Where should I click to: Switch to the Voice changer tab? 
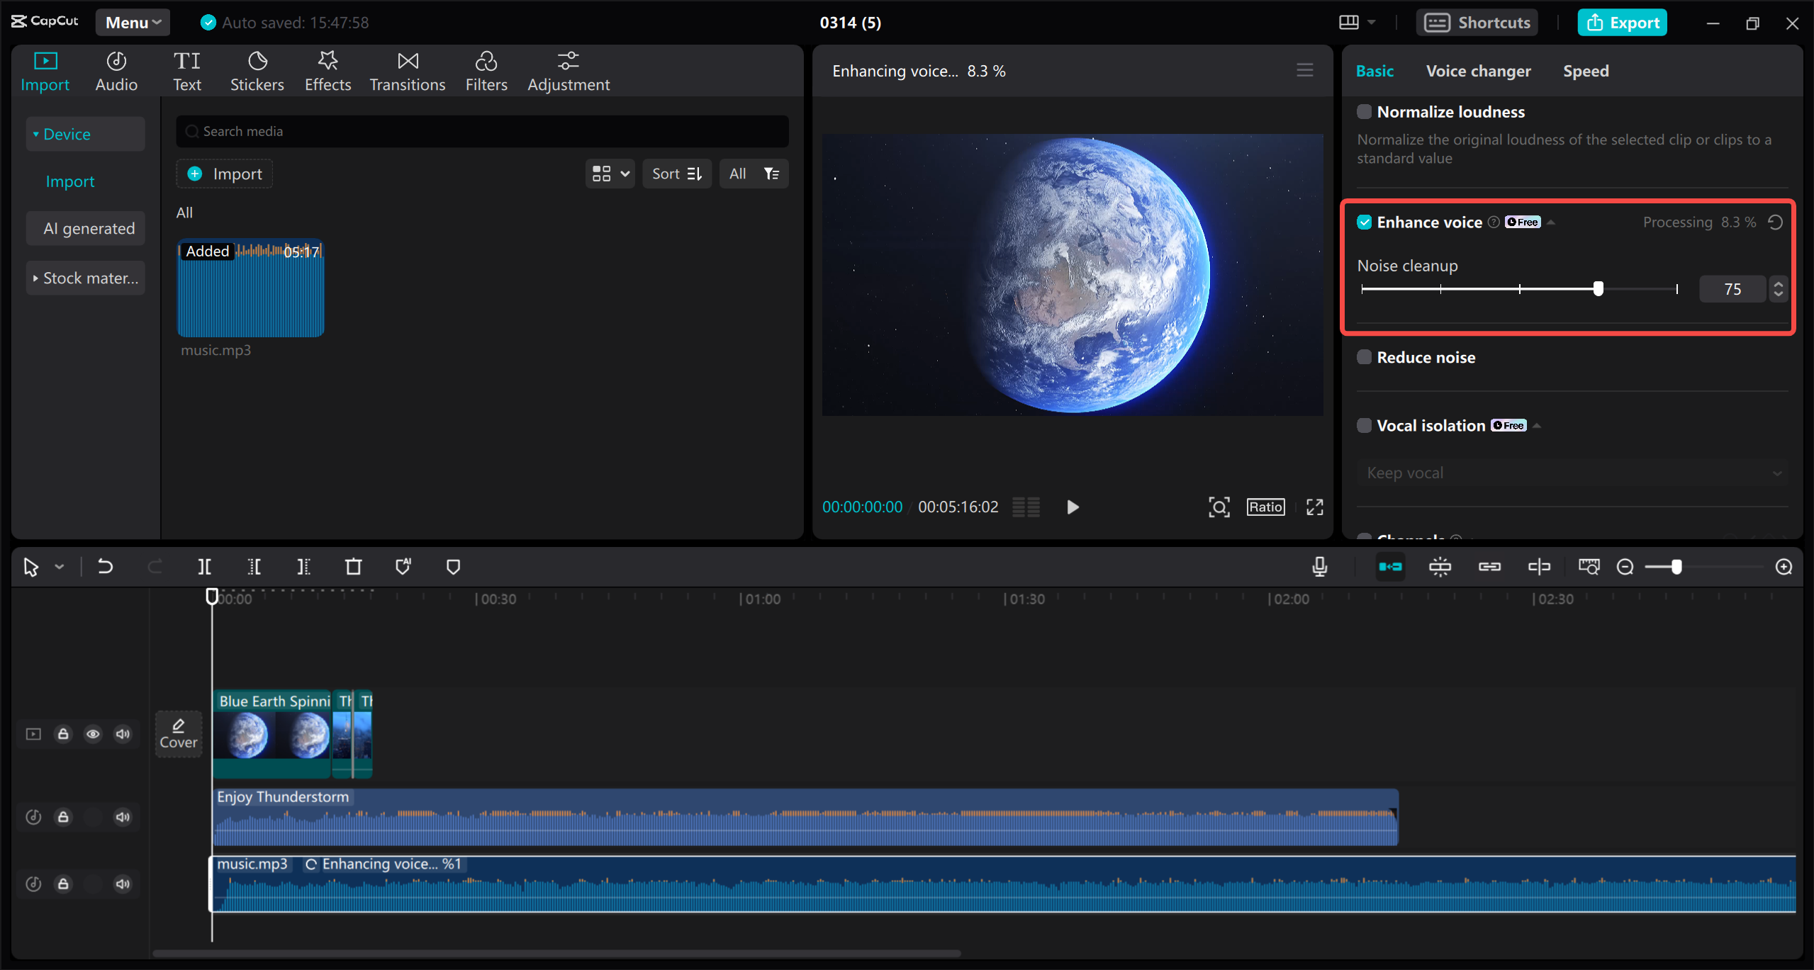point(1477,70)
